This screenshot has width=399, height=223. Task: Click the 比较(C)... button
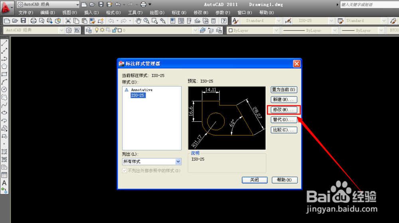pos(284,130)
